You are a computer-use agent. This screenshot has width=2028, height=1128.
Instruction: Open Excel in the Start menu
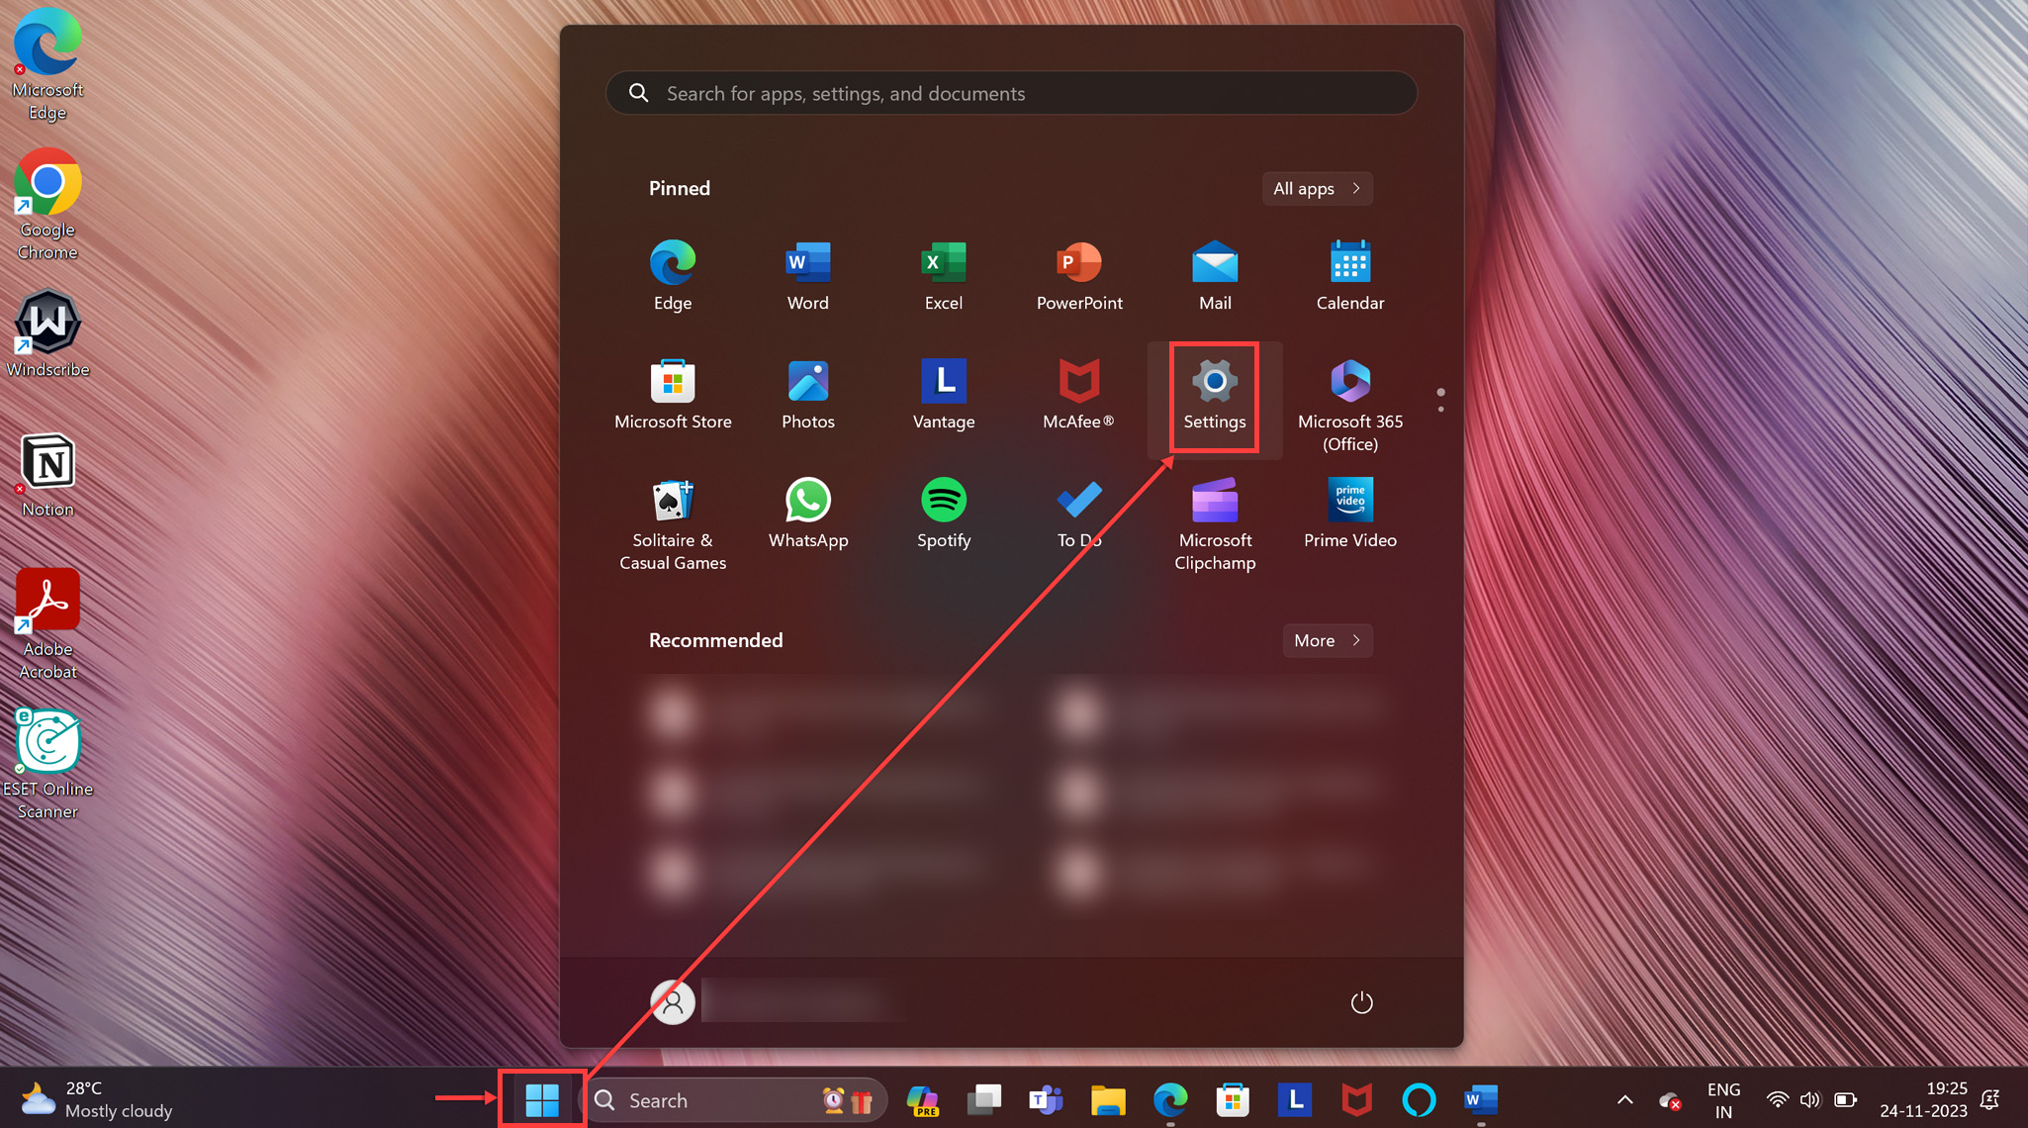pos(944,275)
